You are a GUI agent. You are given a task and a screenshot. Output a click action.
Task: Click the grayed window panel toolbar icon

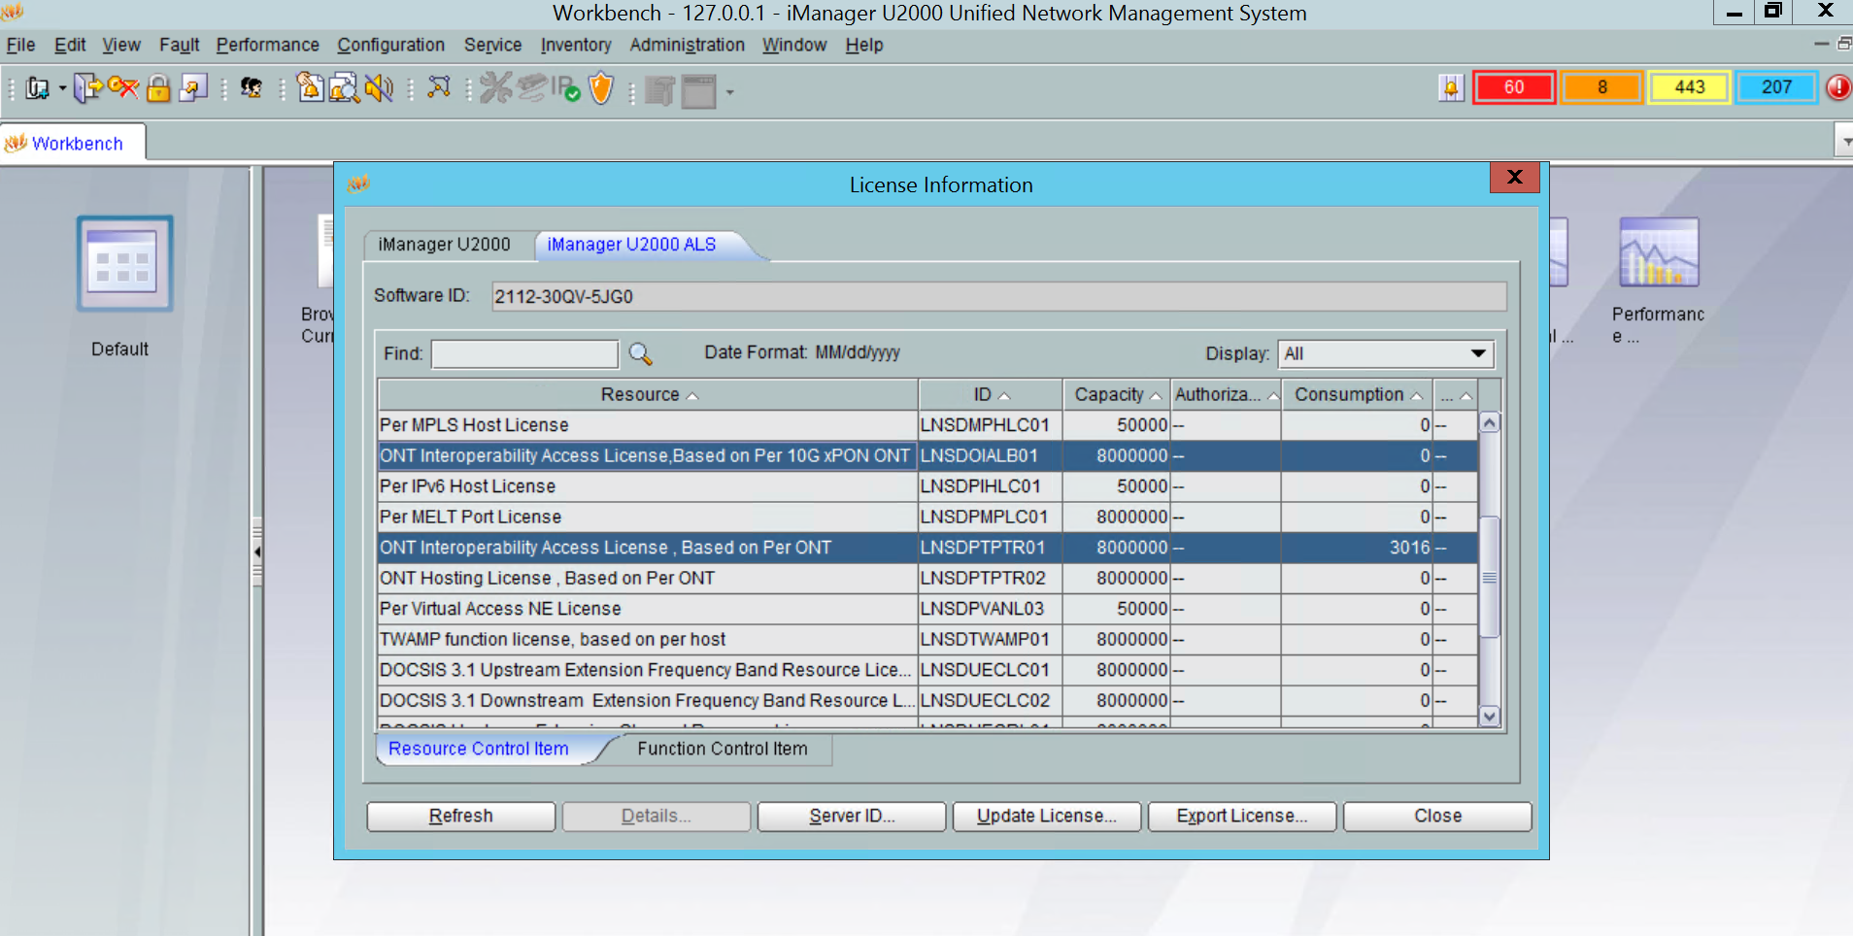698,91
